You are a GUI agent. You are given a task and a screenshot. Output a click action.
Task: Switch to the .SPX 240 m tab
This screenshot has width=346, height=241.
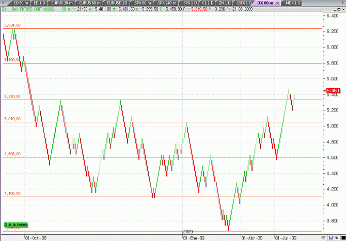coord(167,3)
